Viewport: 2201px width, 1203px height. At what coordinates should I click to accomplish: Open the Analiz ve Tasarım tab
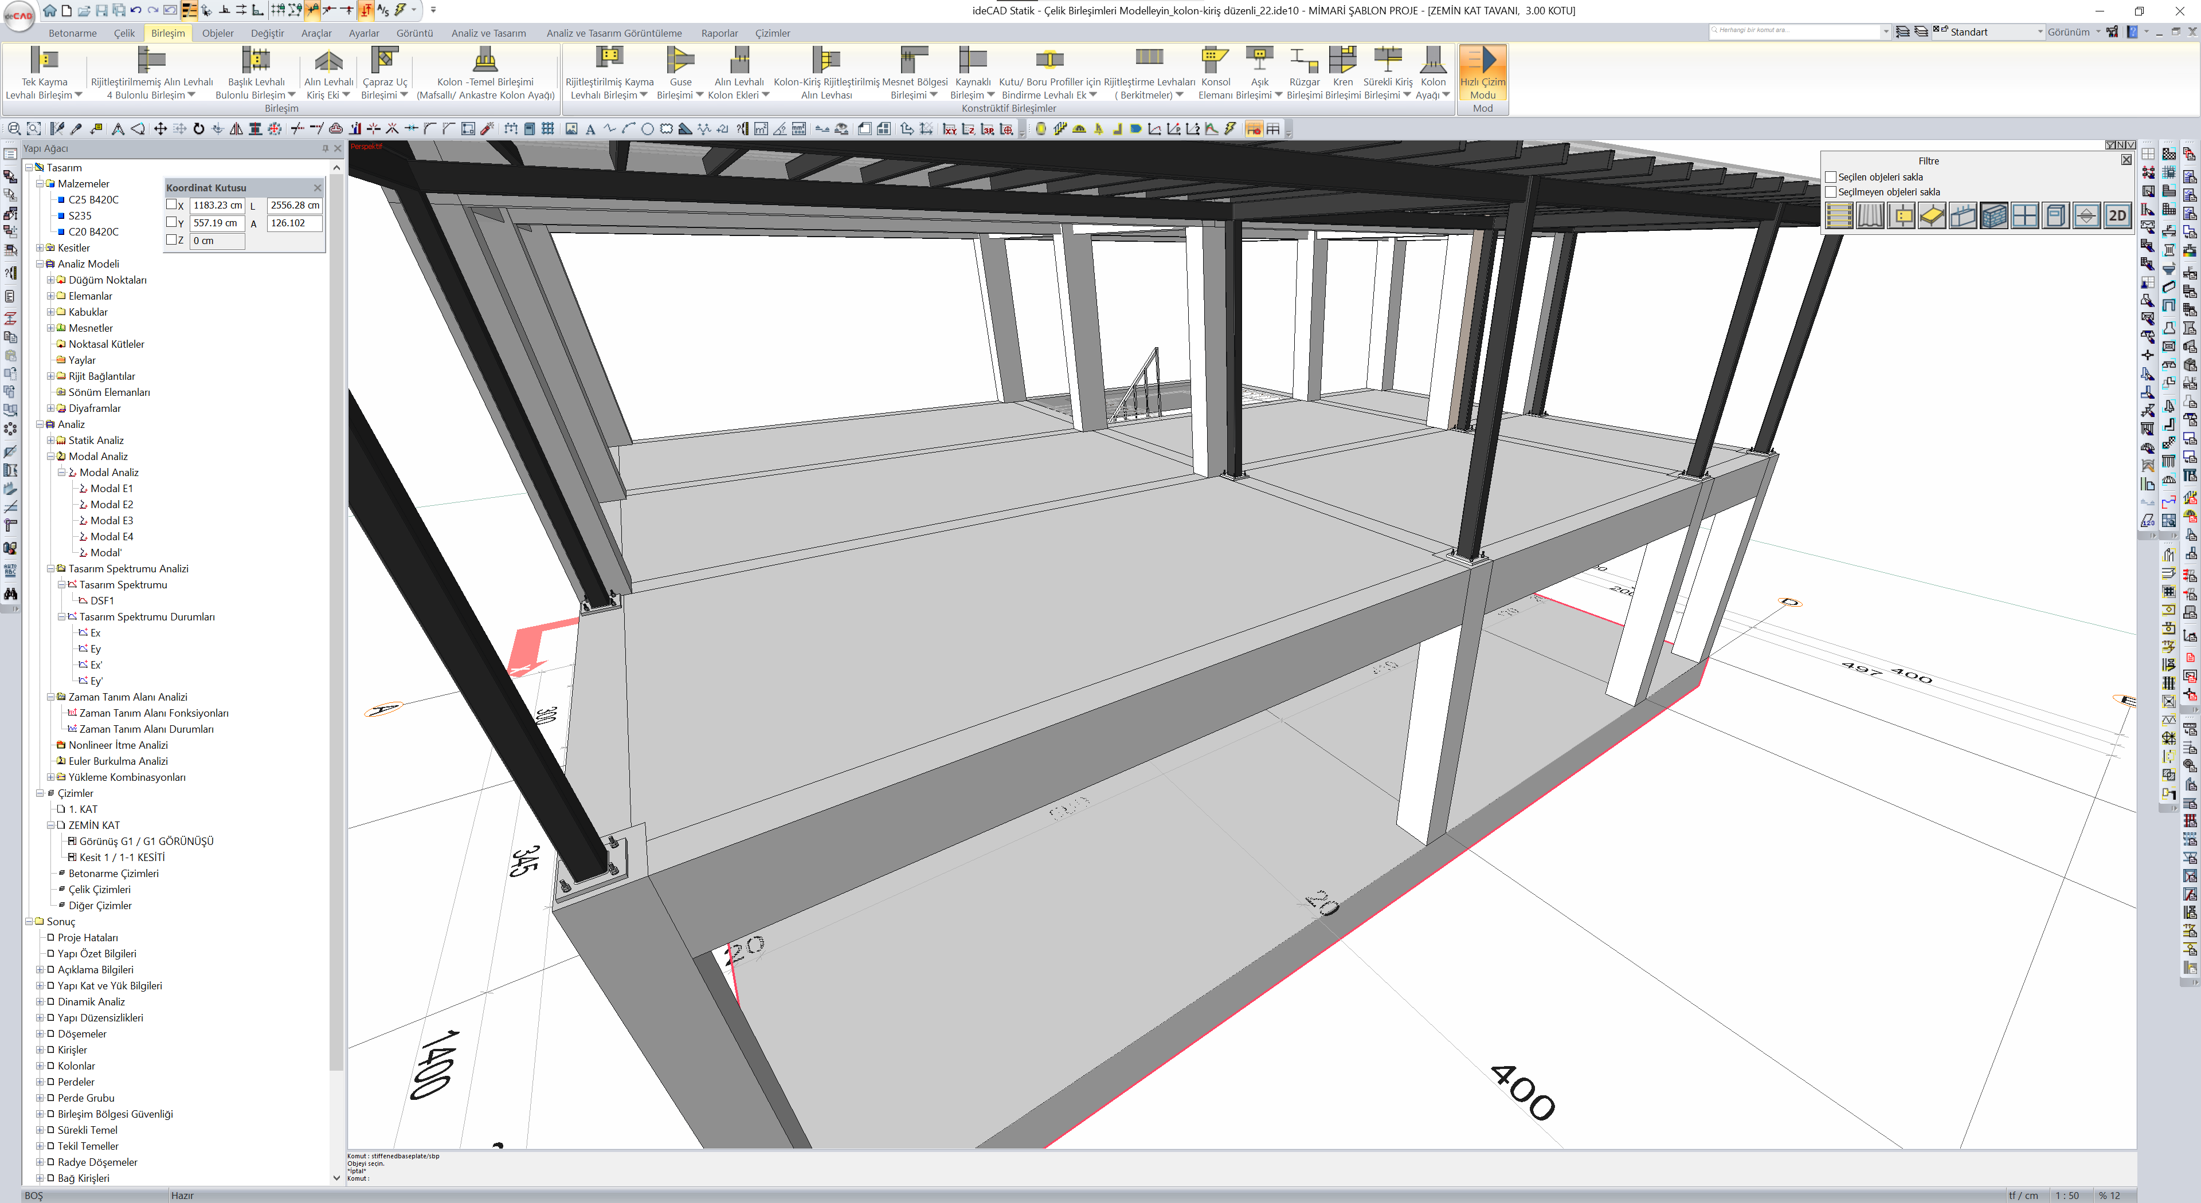pos(488,33)
